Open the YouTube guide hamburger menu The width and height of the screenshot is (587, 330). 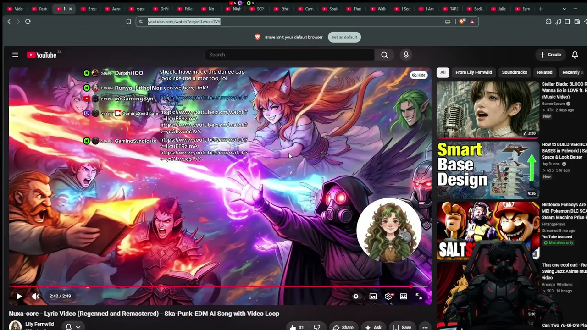tap(15, 55)
